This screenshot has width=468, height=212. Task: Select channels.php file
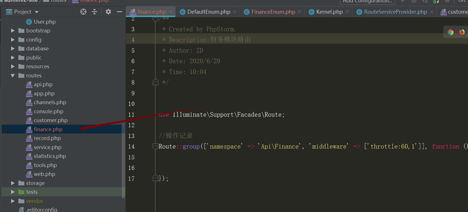[x=50, y=102]
